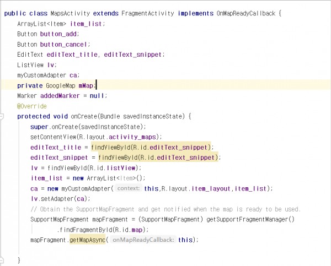Viewport: 331px width, 266px height.
Task: Click 'OnMapReadyCallback' interface name
Action: tap(246, 13)
